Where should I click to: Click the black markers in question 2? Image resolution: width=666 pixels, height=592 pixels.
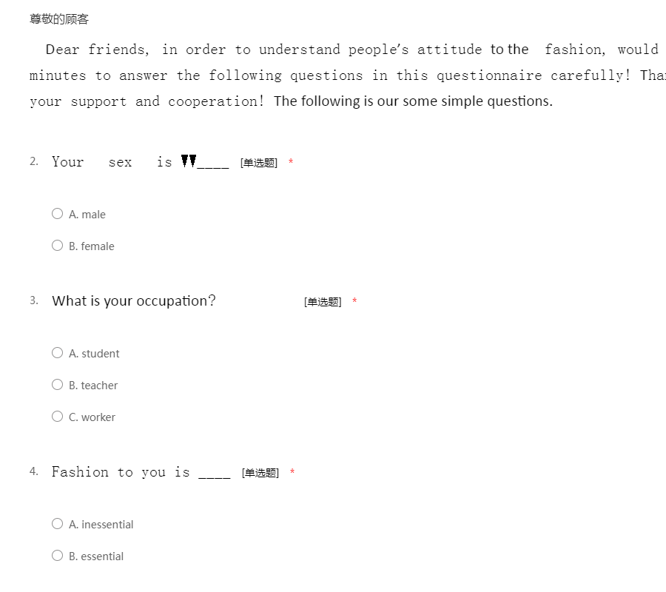click(x=189, y=161)
